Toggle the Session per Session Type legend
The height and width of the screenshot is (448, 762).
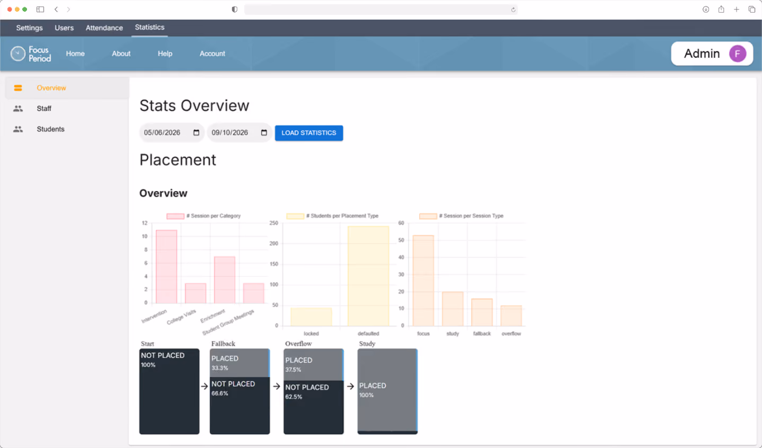462,216
